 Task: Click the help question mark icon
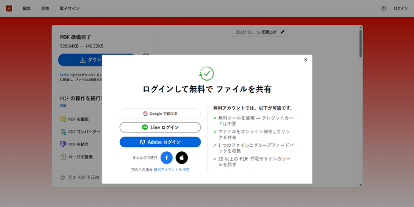384,8
